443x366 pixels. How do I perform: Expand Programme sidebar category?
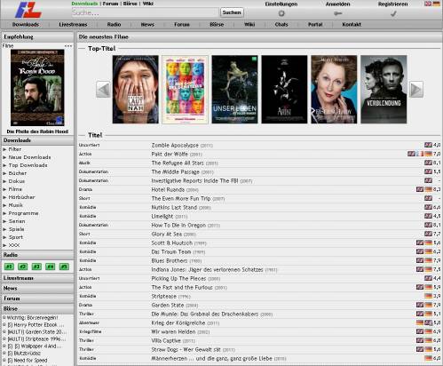[x=23, y=213]
